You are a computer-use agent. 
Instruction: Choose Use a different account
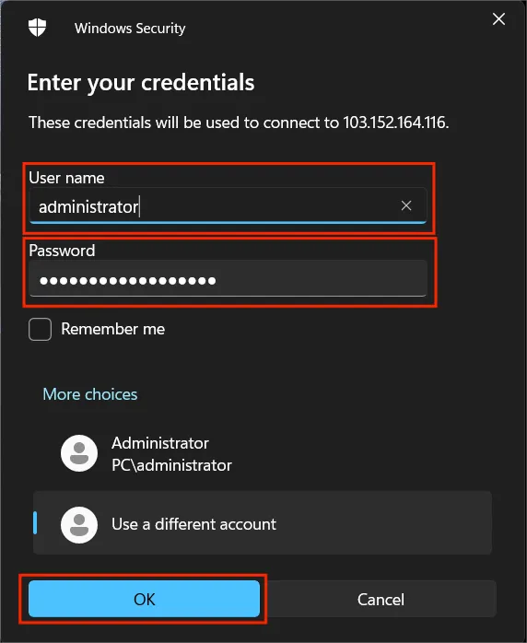pos(263,523)
